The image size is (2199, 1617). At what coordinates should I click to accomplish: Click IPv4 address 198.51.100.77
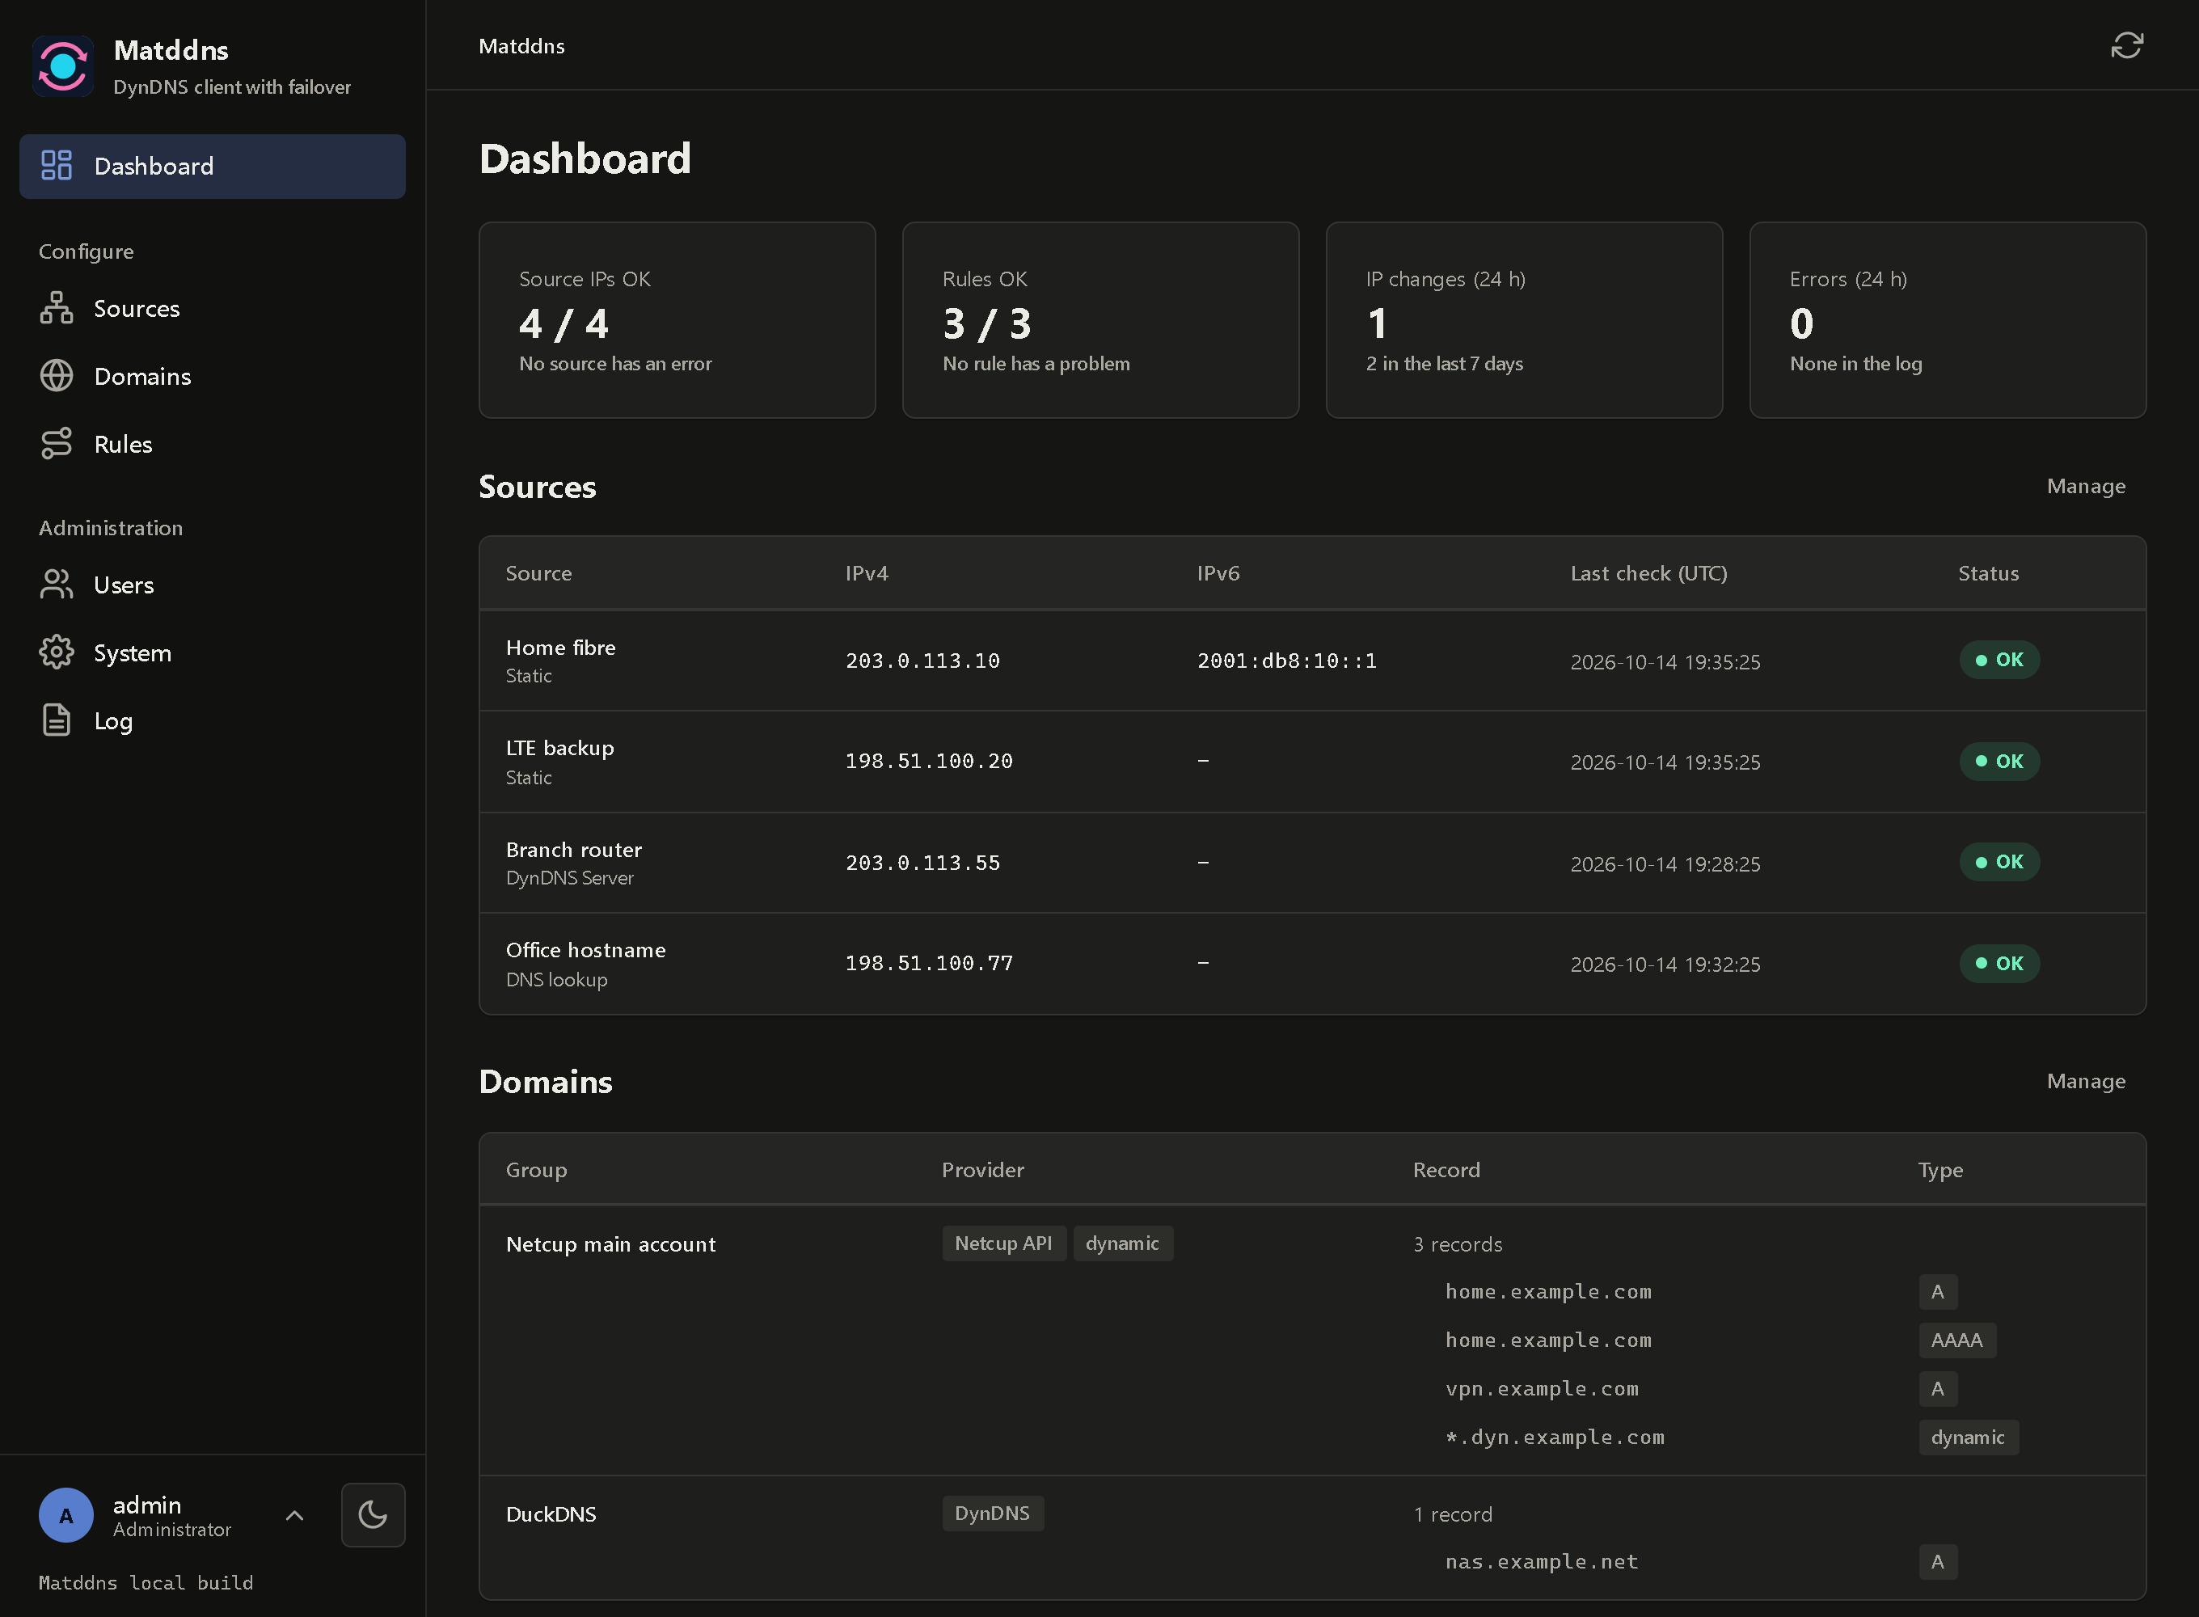[929, 963]
